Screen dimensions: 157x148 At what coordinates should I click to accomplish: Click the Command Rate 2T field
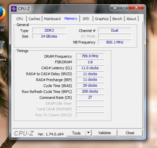[90, 97]
